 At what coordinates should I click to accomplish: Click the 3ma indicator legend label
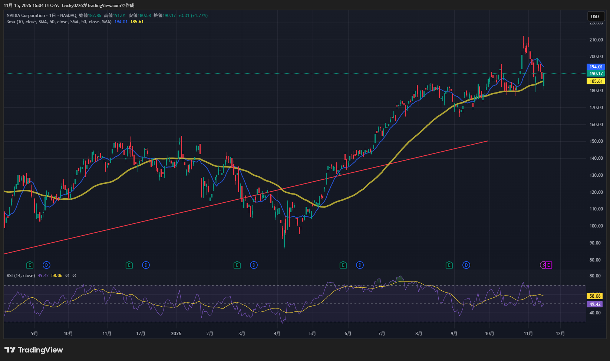pos(10,22)
